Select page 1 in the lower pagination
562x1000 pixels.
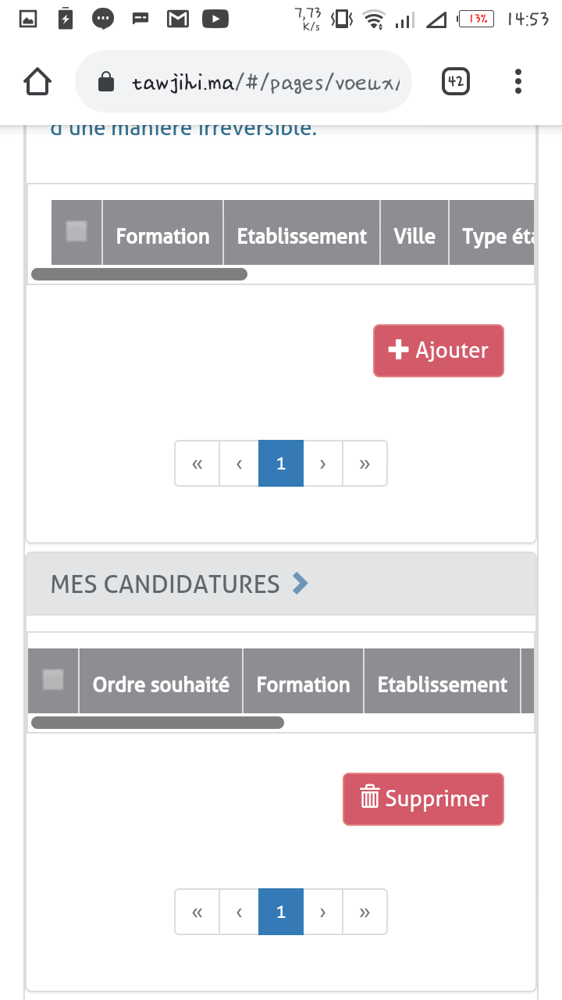coord(281,912)
